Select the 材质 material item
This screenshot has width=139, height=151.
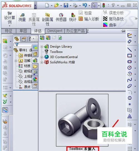coord(24,66)
